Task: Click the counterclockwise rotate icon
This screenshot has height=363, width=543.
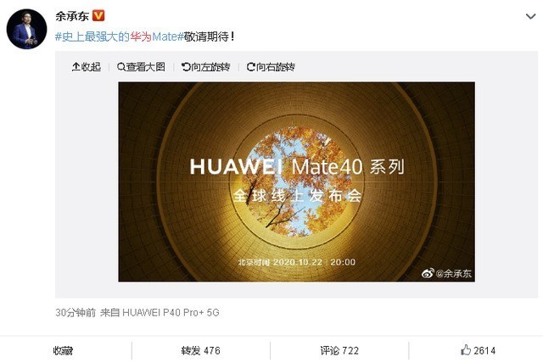Action: point(186,67)
